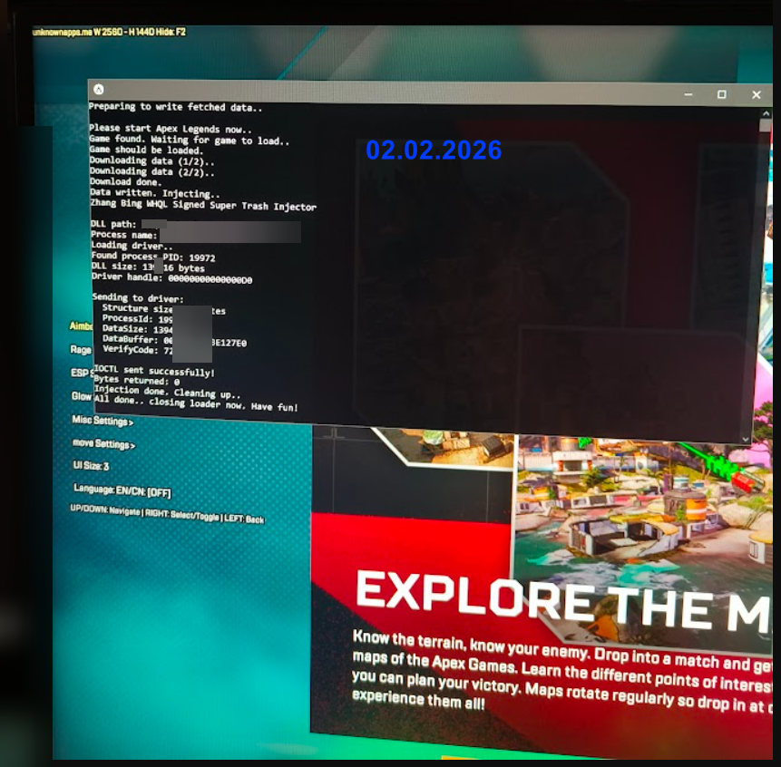
Task: Toggle the Language EN/CN [OFF] option
Action: 122,490
